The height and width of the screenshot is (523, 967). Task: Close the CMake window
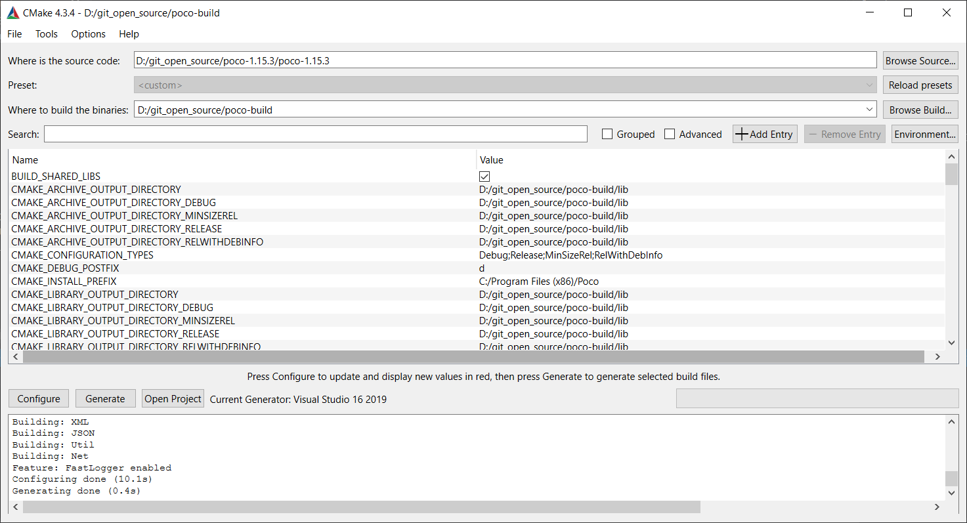click(947, 12)
